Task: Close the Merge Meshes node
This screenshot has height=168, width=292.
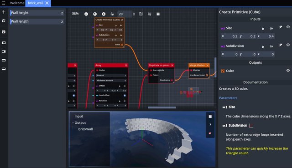Action: pos(207,65)
